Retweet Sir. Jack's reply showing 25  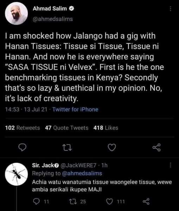[77, 202]
